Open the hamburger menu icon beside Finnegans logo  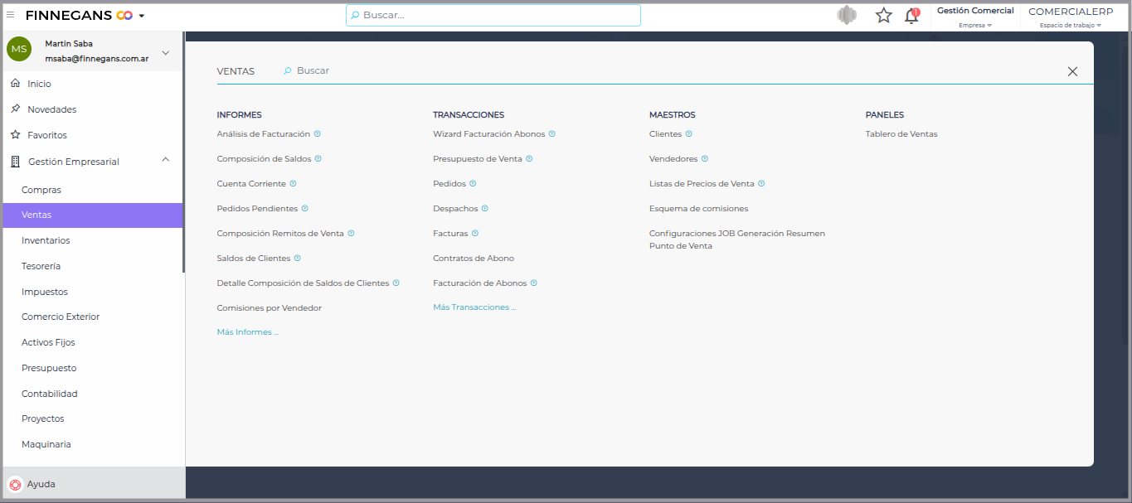pyautogui.click(x=10, y=15)
